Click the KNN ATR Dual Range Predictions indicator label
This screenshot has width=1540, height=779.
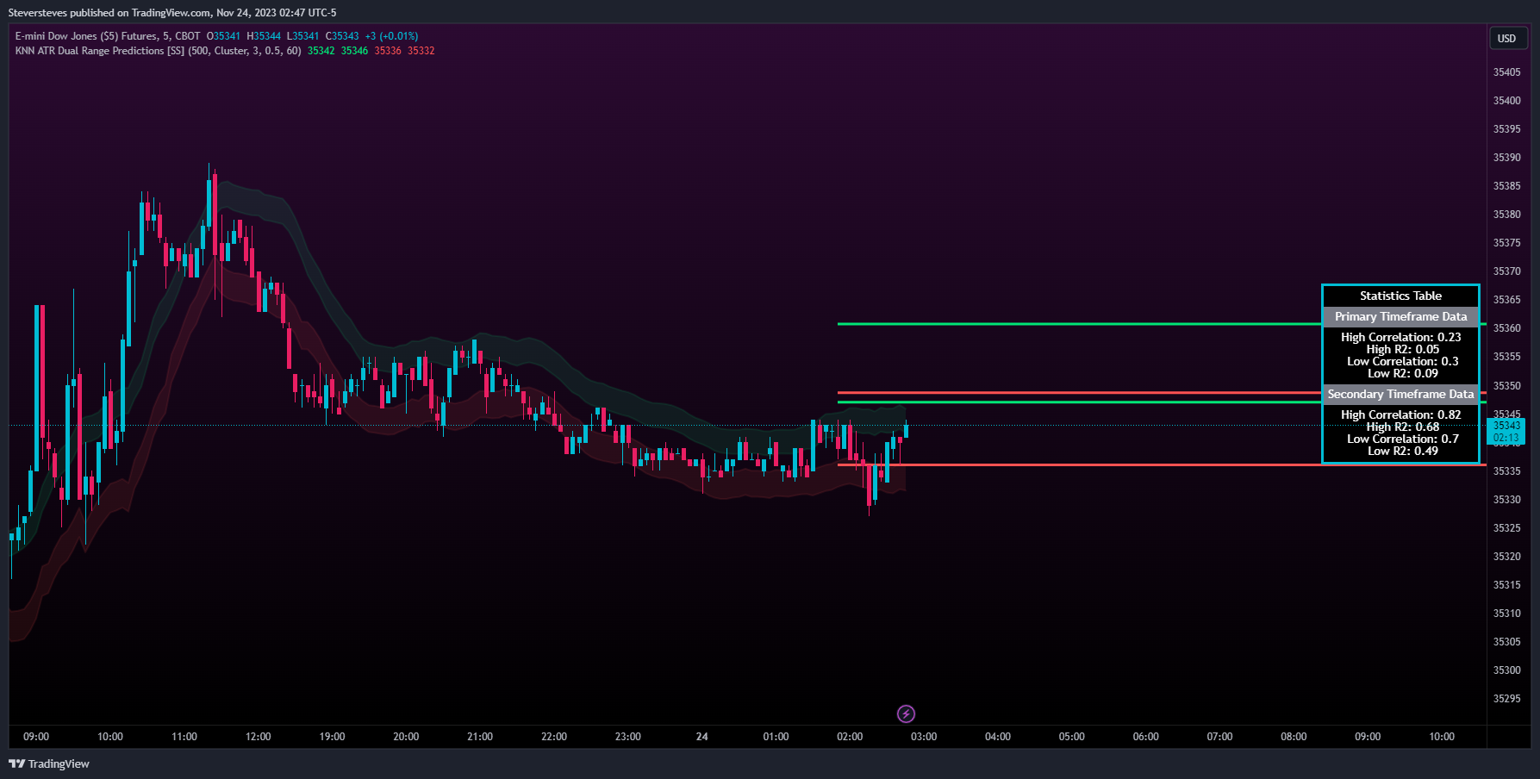[x=158, y=51]
